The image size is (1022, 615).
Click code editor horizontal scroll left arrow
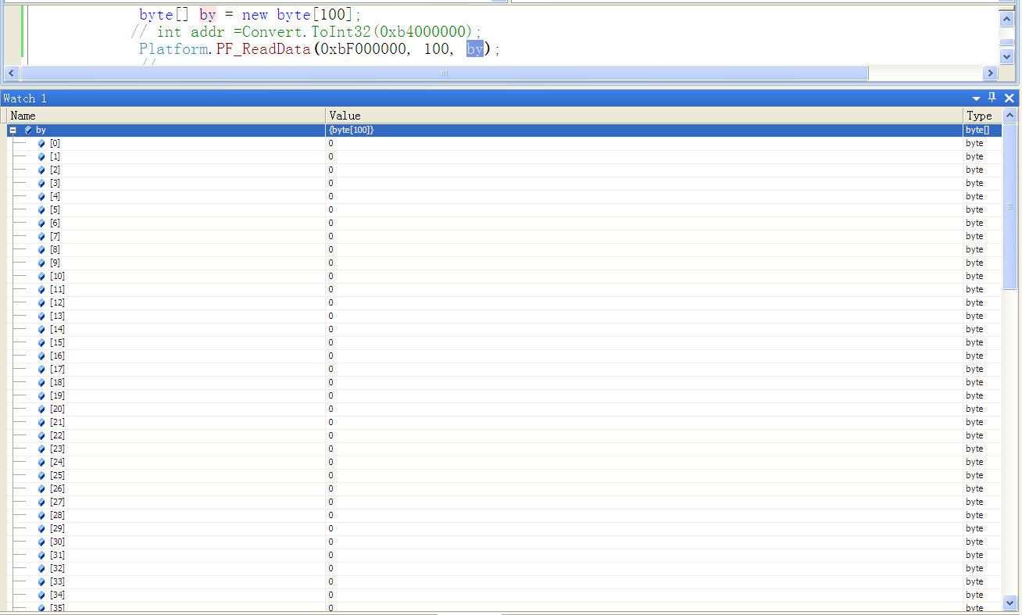point(11,73)
